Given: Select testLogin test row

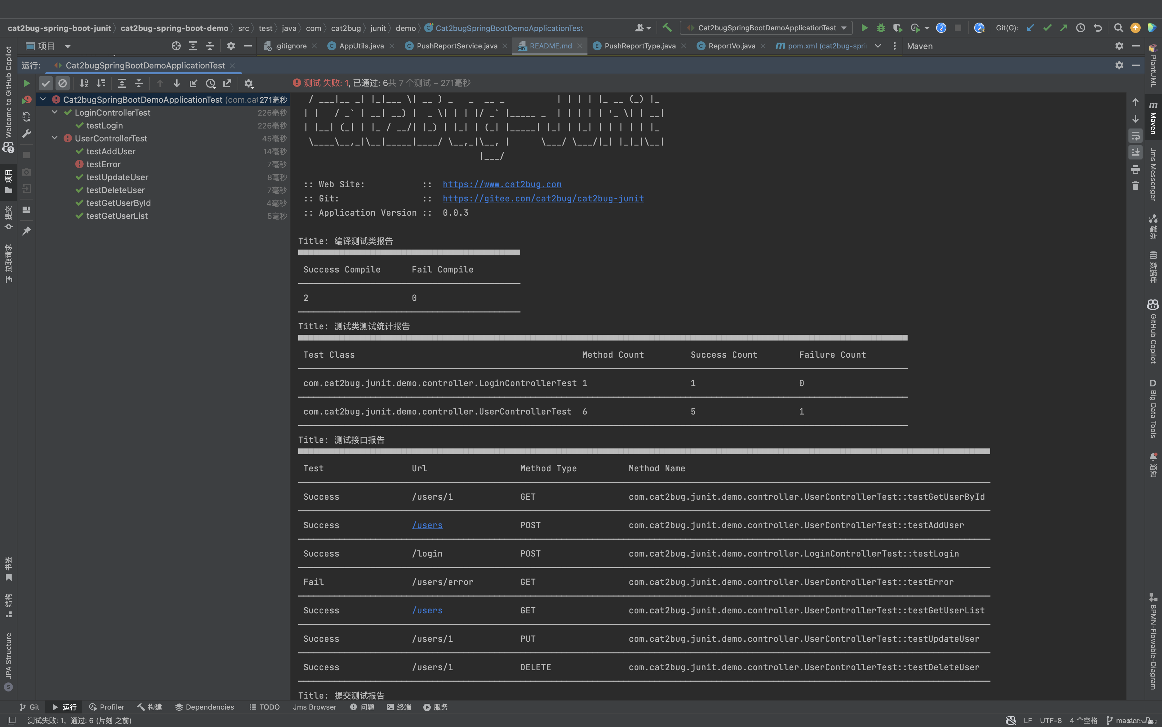Looking at the screenshot, I should (x=163, y=126).
